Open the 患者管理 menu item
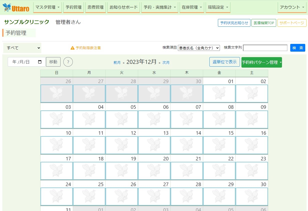 click(96, 7)
